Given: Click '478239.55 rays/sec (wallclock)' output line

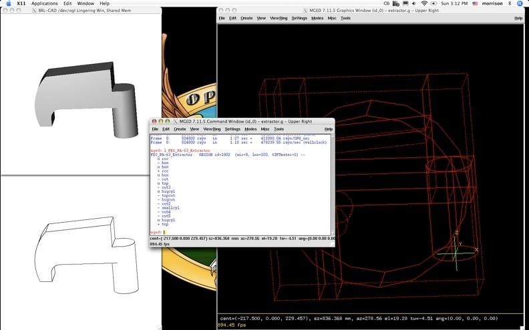Looking at the screenshot, I should [x=293, y=143].
